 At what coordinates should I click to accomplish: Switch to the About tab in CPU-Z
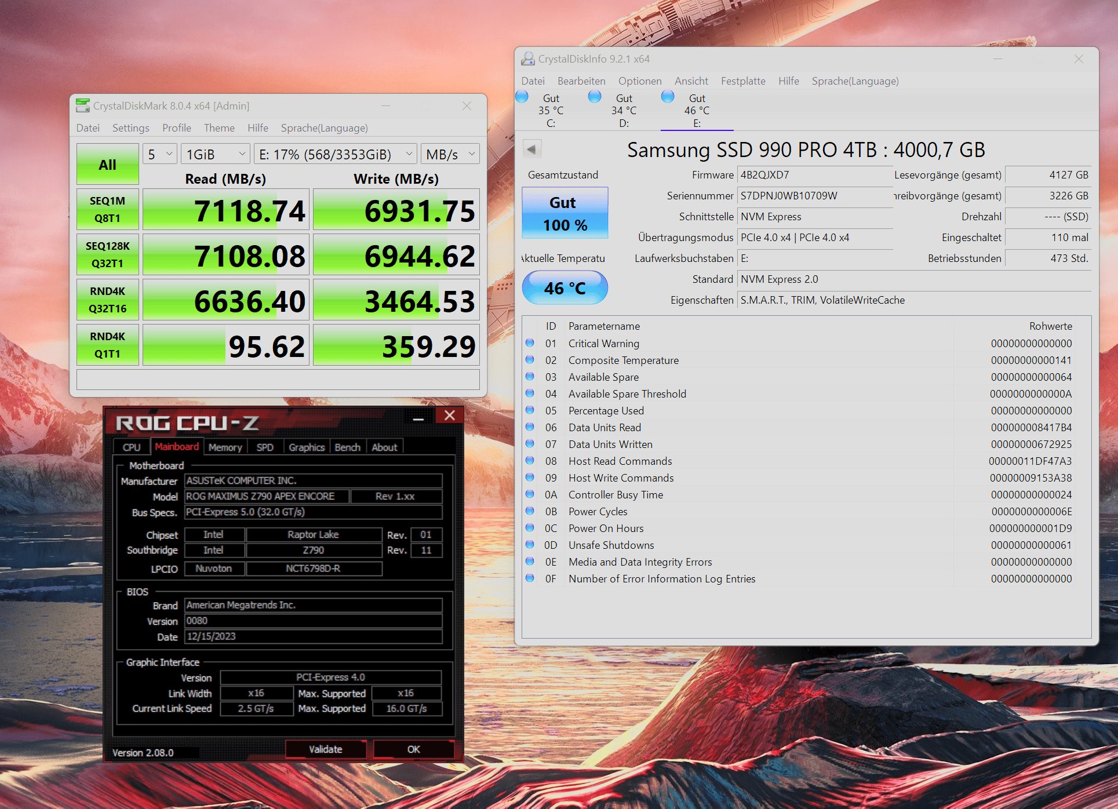pyautogui.click(x=384, y=447)
